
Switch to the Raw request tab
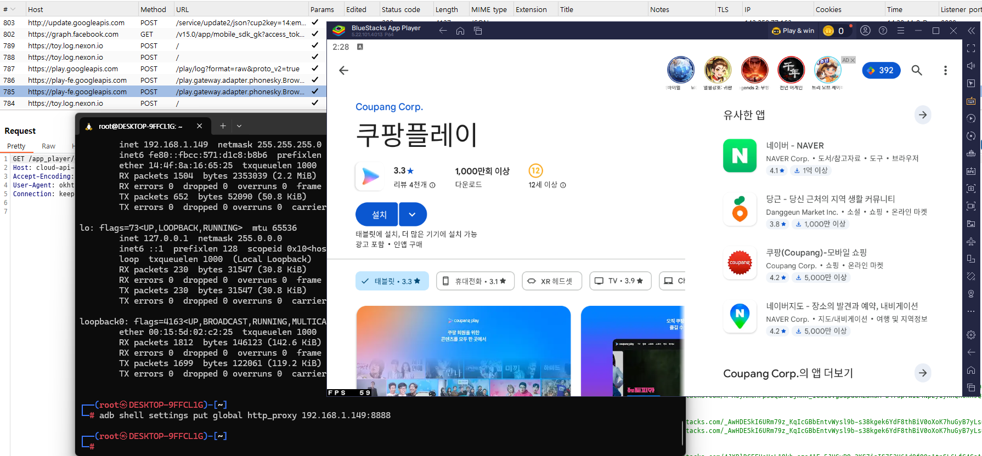(48, 146)
